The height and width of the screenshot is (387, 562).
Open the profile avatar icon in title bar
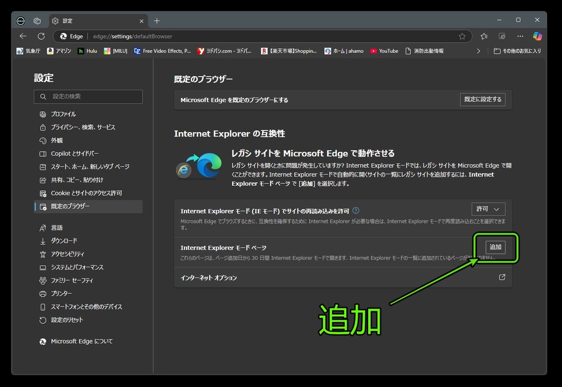pyautogui.click(x=21, y=21)
